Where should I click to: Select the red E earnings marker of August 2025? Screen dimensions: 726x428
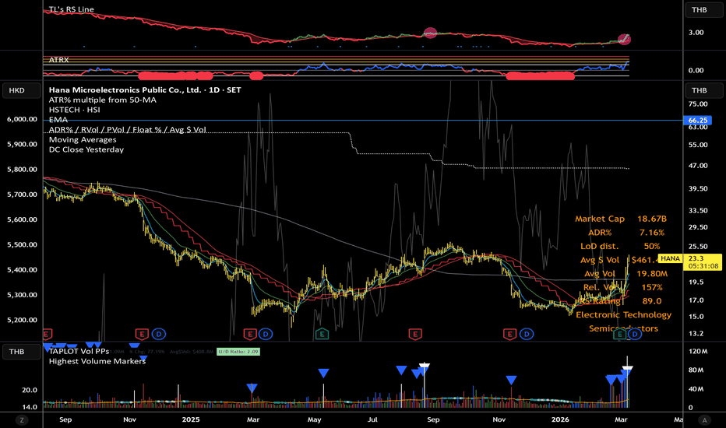coord(415,334)
